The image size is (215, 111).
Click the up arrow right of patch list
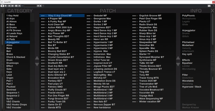178,58
